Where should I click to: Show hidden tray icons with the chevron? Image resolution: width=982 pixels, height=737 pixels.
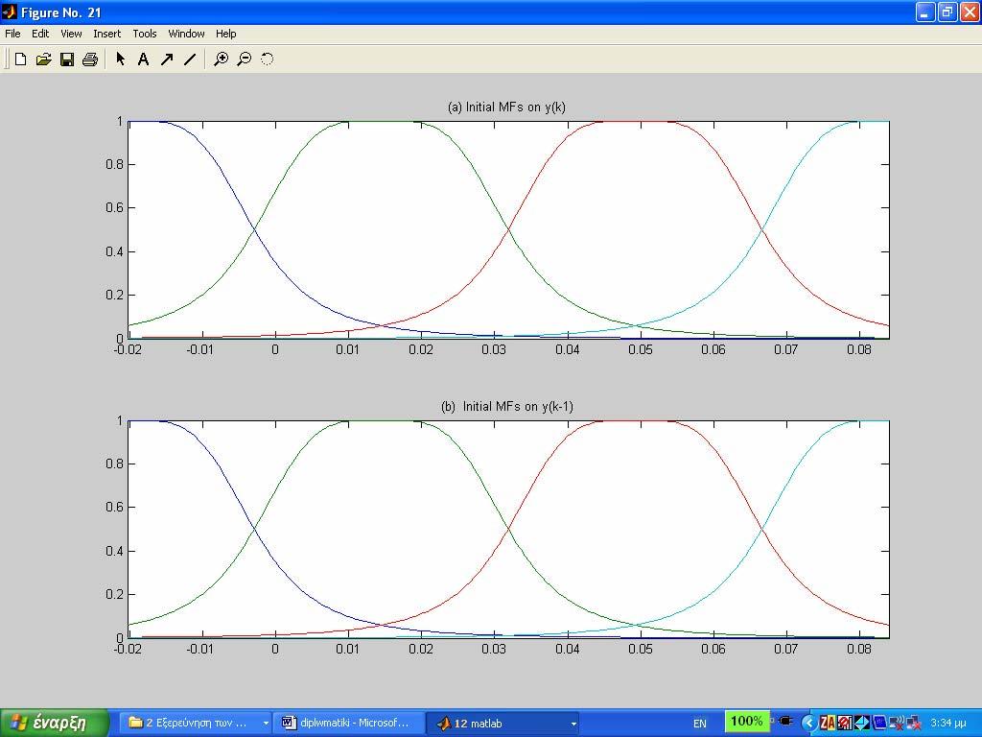pyautogui.click(x=808, y=724)
